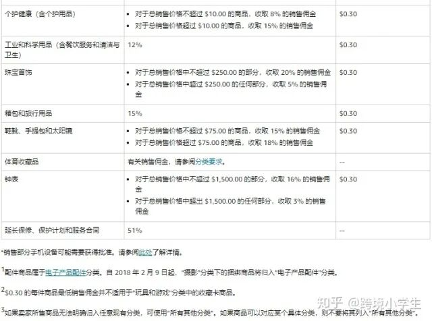This screenshot has height=321, width=432.
Task: Click the 15% commission for 箱包和旅行用品
Action: coord(135,113)
